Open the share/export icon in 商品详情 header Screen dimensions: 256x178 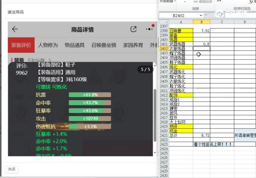[134, 29]
